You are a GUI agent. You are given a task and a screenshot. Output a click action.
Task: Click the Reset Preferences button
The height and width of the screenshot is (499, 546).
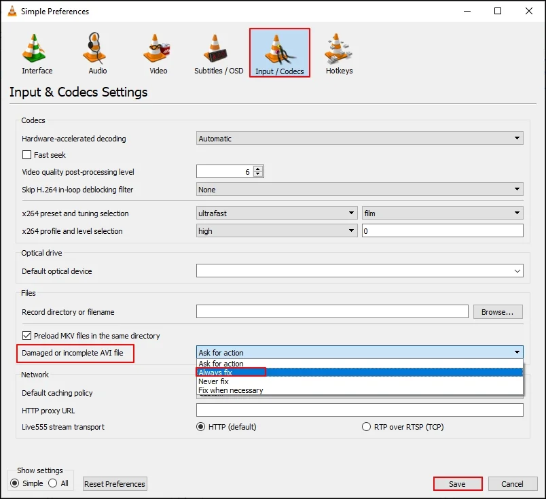point(115,484)
